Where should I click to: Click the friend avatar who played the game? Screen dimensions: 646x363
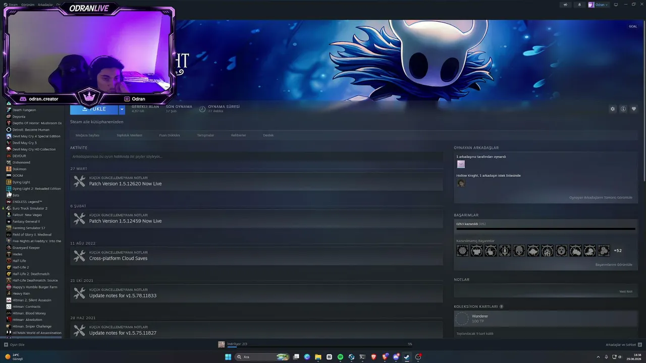pos(461,164)
